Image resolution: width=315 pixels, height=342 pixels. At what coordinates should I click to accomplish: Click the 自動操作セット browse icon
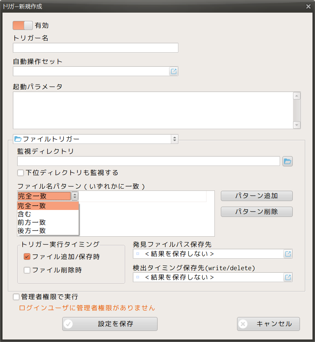click(x=174, y=71)
